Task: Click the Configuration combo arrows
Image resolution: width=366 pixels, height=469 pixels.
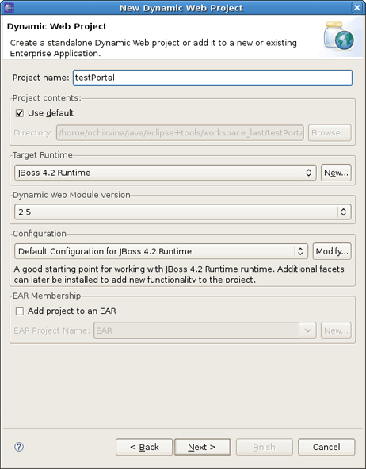Action: (300, 251)
